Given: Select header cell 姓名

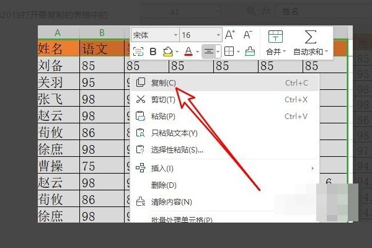Looking at the screenshot, I should click(x=59, y=48).
